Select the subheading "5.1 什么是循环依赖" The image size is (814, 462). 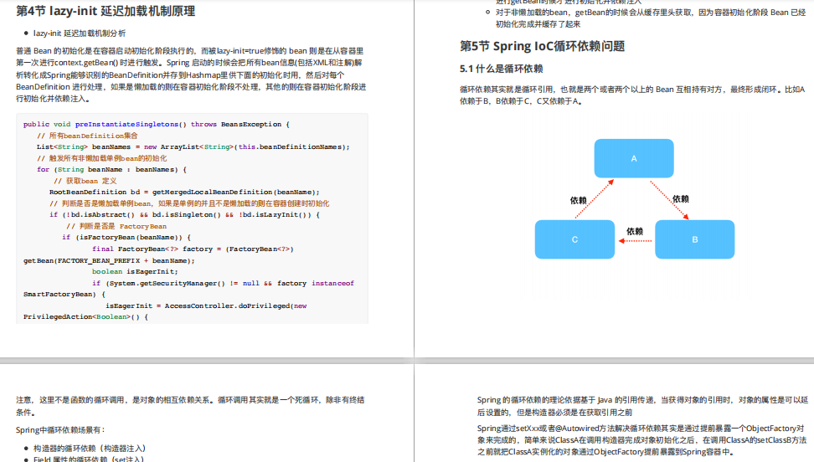501,69
